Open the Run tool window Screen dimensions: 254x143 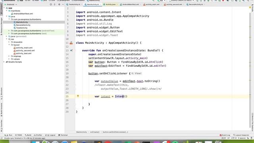8,135
